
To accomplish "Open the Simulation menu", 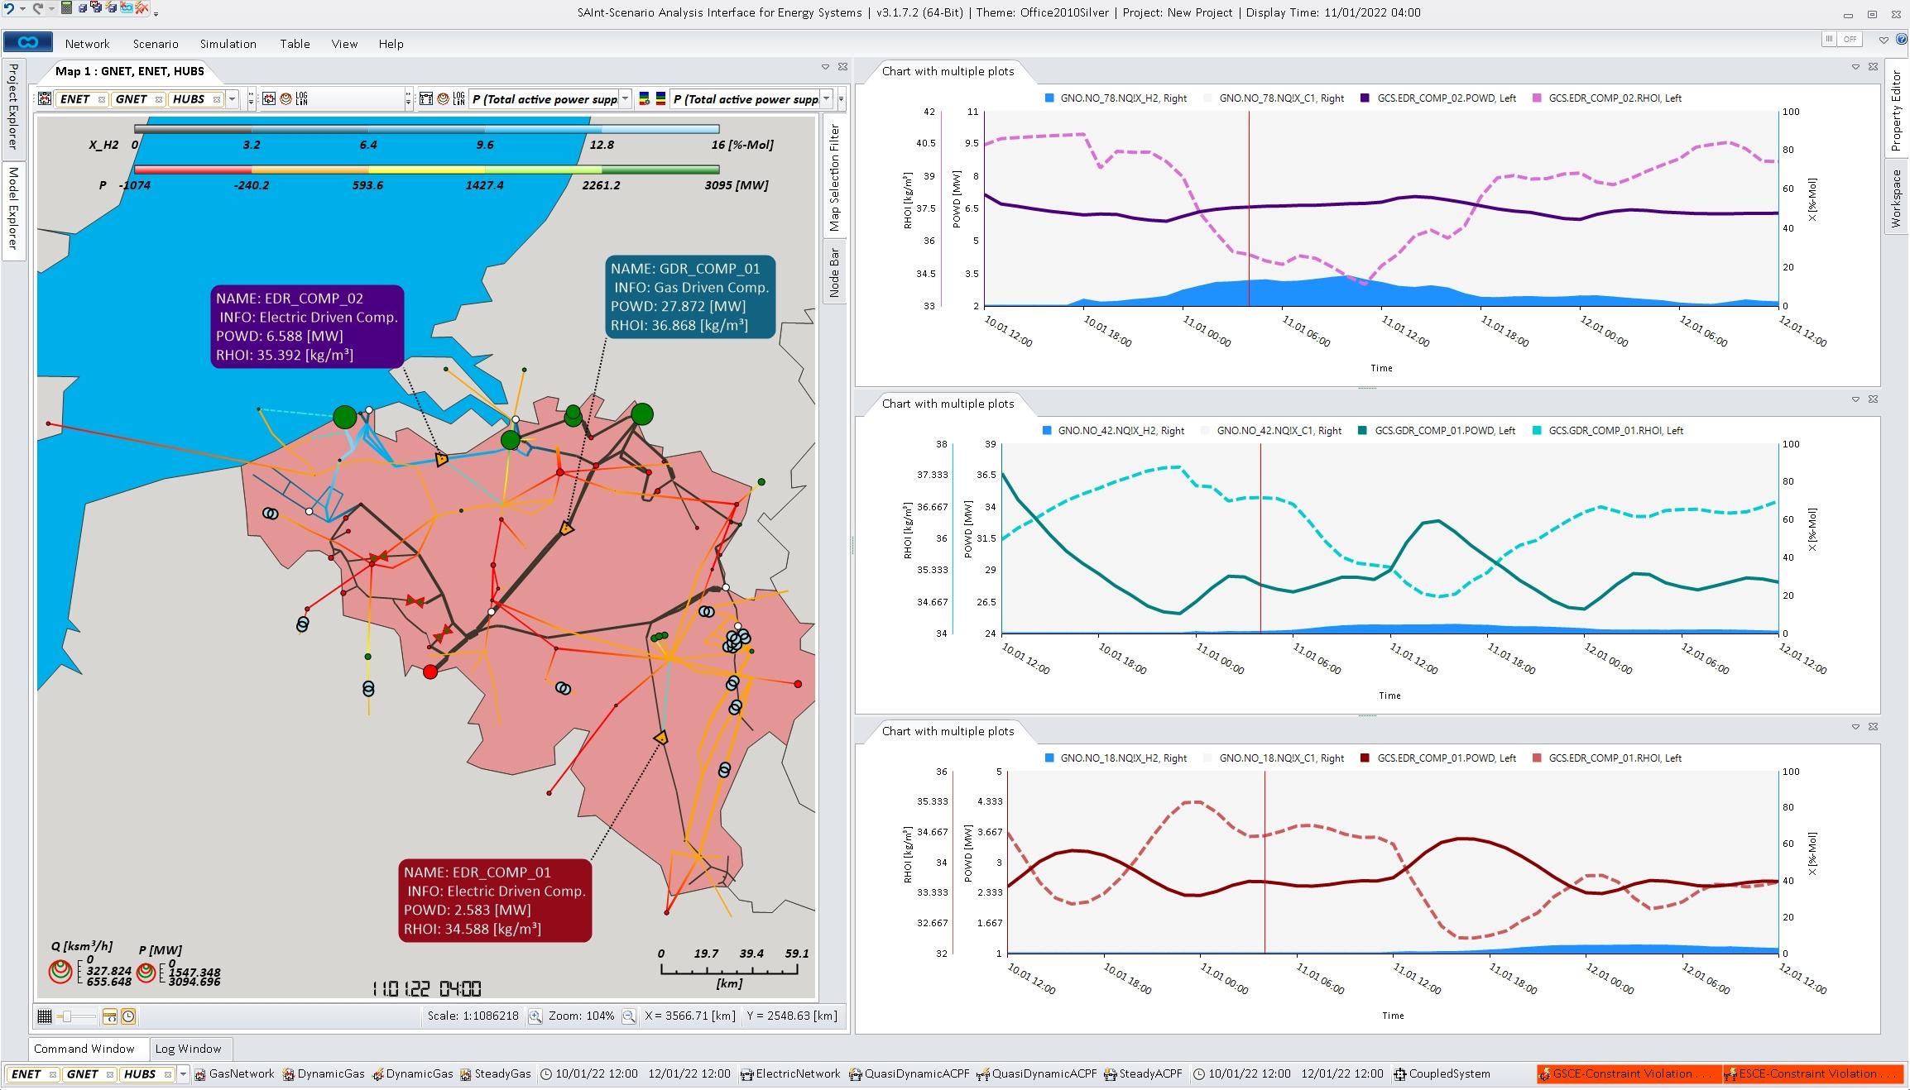I will pyautogui.click(x=228, y=44).
